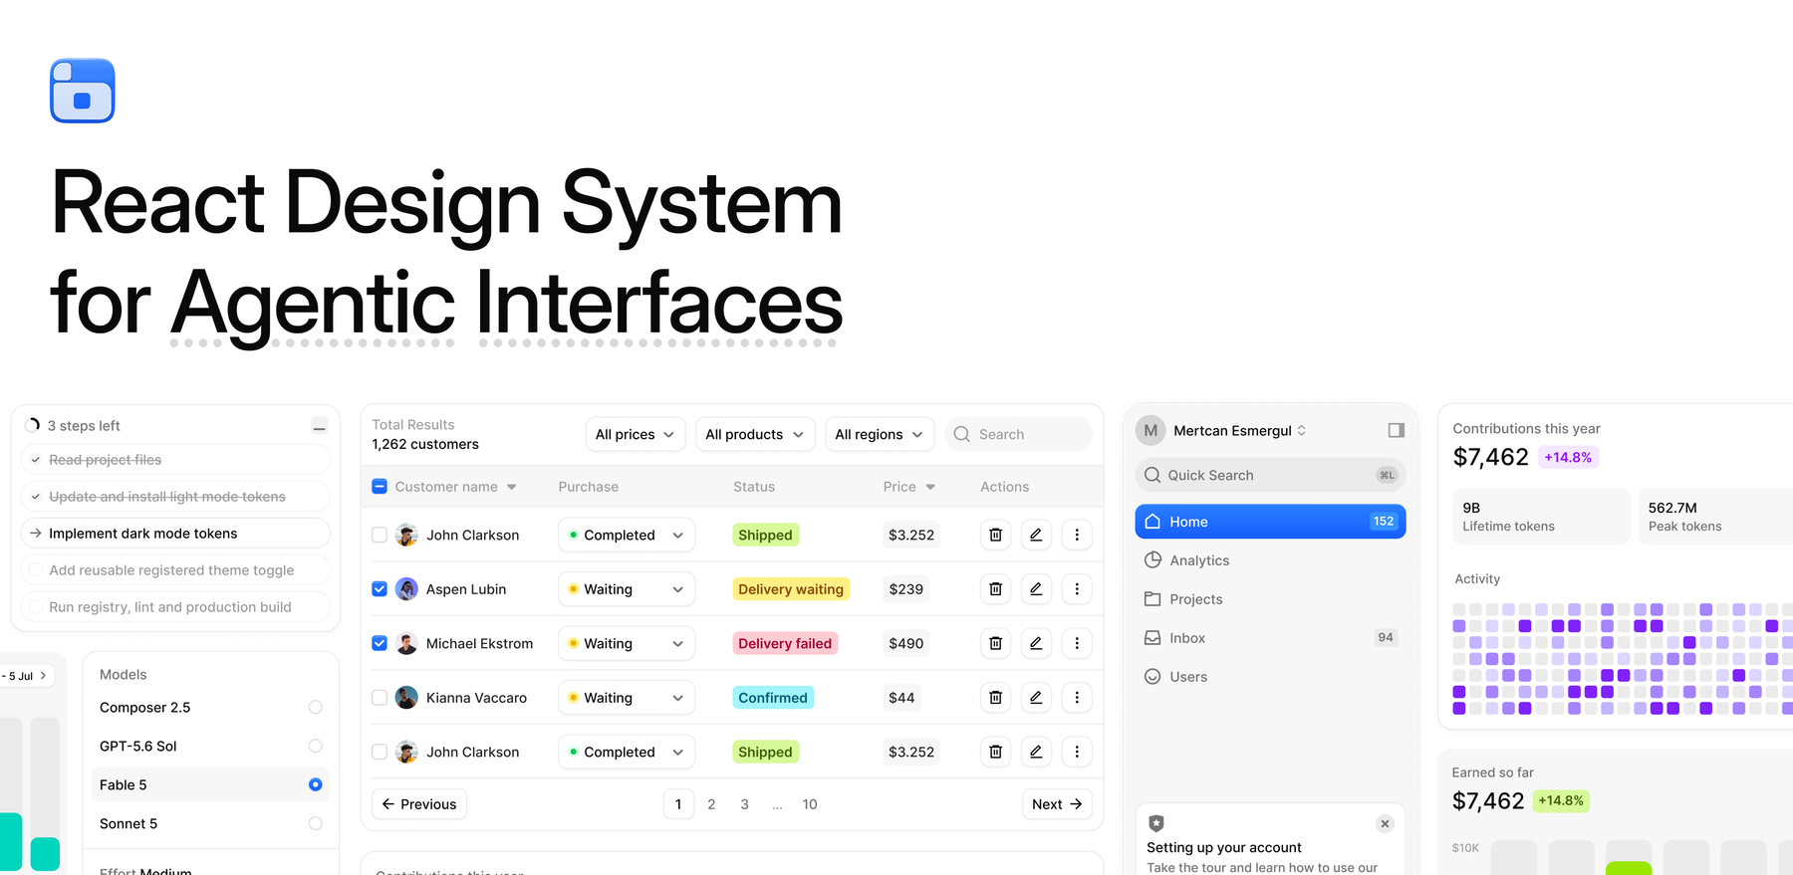Click Michael Ekstrom's avatar

tap(406, 643)
